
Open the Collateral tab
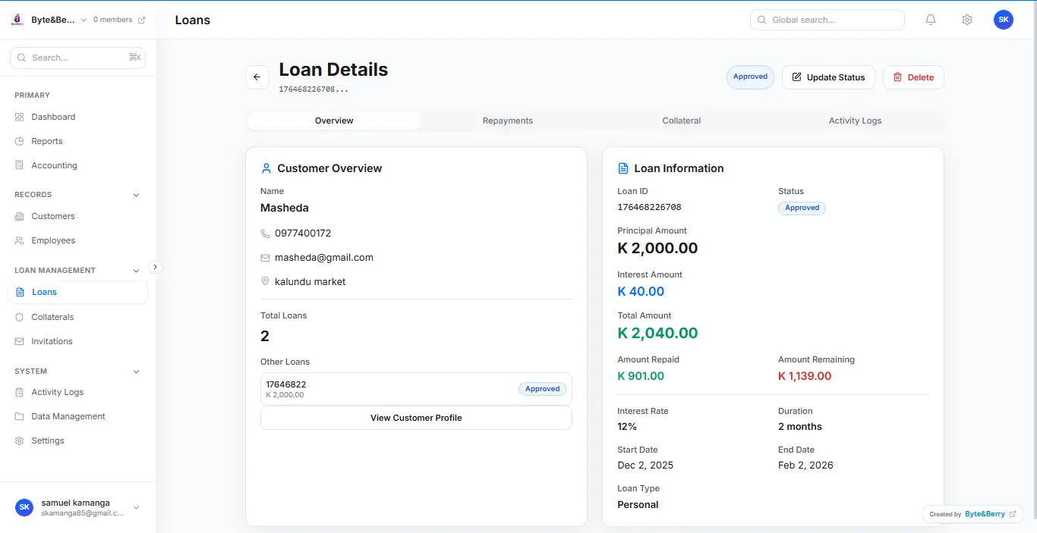681,121
